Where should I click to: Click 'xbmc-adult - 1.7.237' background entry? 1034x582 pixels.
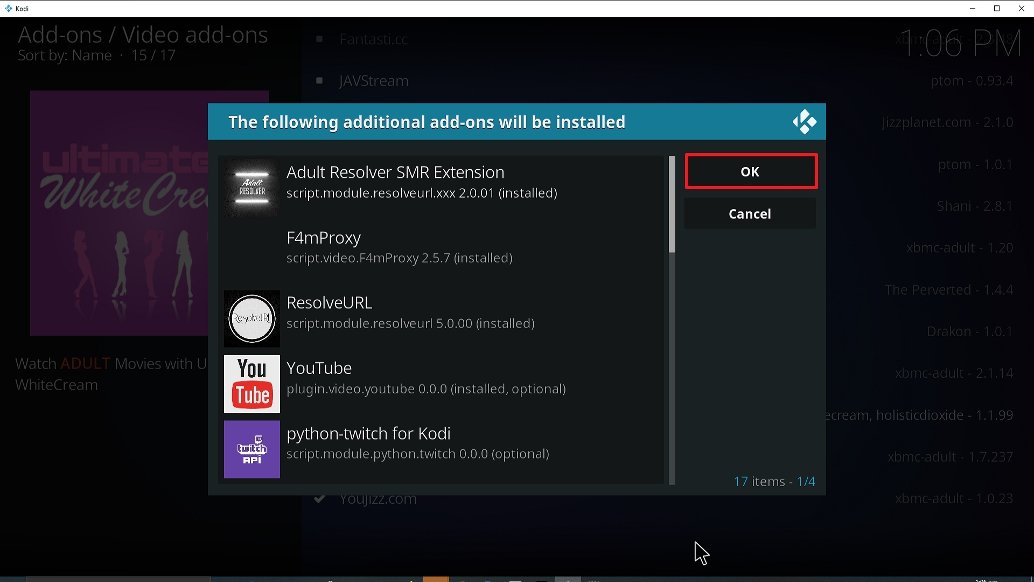(x=951, y=457)
